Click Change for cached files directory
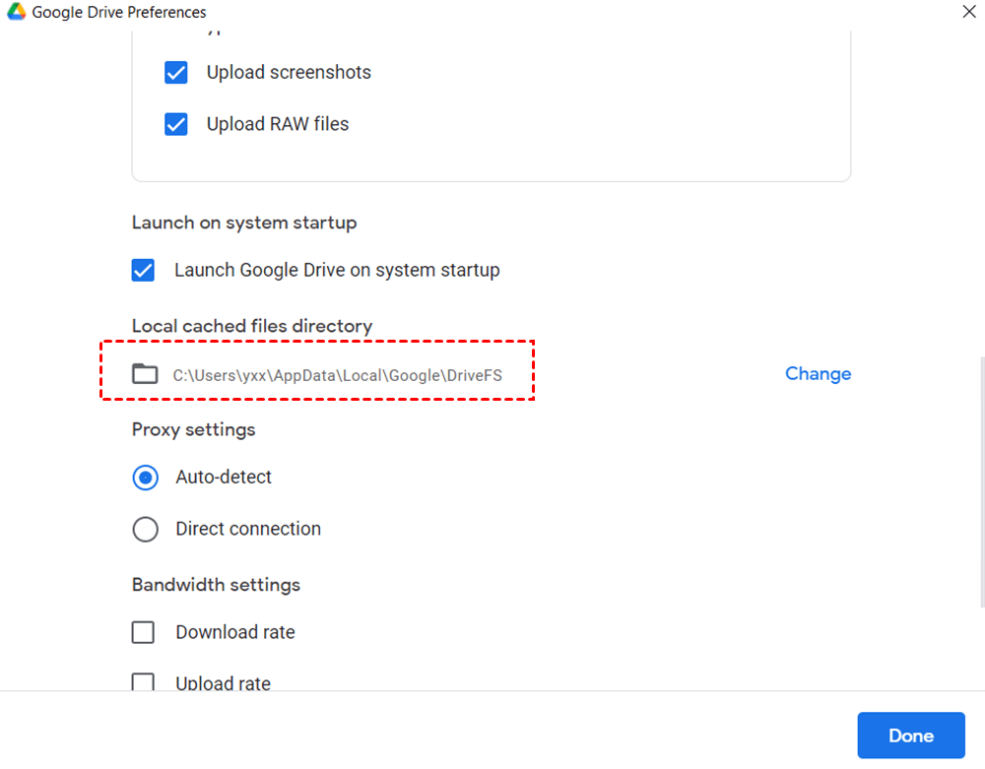 click(818, 374)
